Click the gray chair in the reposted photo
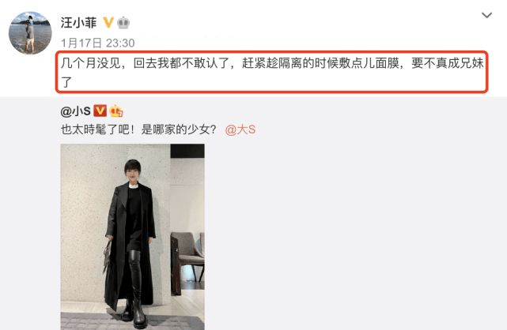 point(187,257)
